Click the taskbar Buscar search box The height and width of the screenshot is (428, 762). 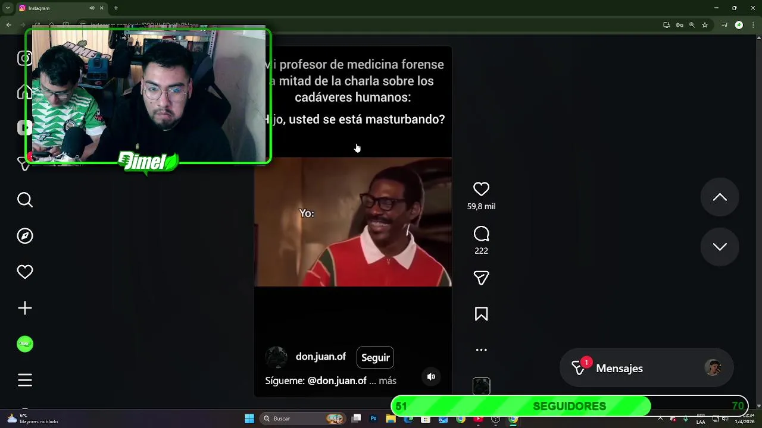304,418
